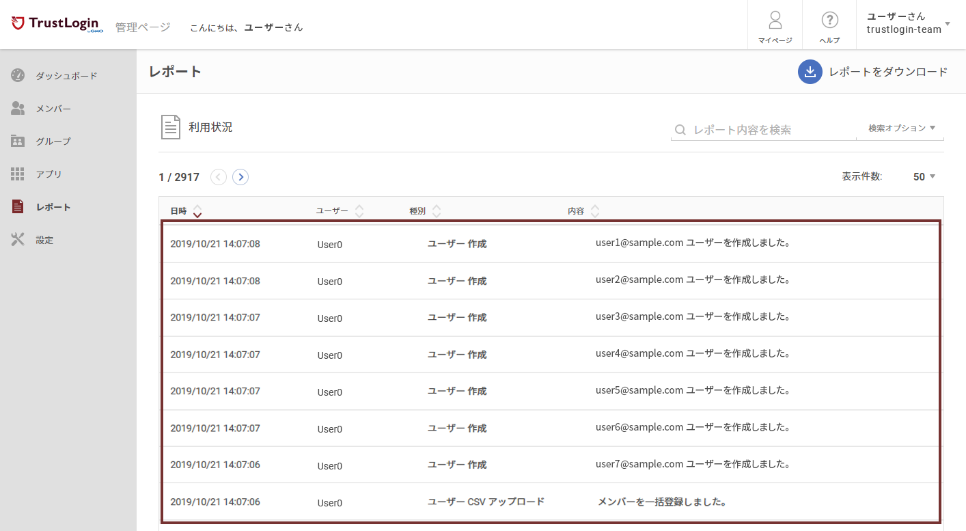Screen dimensions: 966x531
Task: Open Dashboard from the sidebar
Action: coord(66,76)
